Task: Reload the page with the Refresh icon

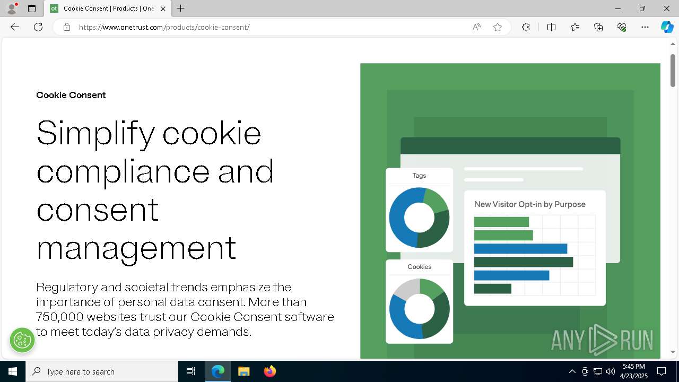Action: click(x=38, y=27)
